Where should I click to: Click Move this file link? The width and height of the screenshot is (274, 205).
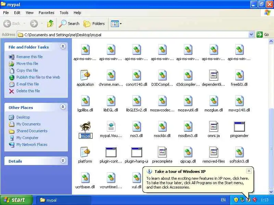pos(27,64)
